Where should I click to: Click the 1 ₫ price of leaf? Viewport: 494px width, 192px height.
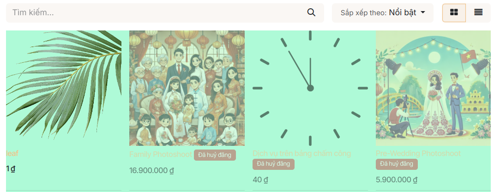11,169
